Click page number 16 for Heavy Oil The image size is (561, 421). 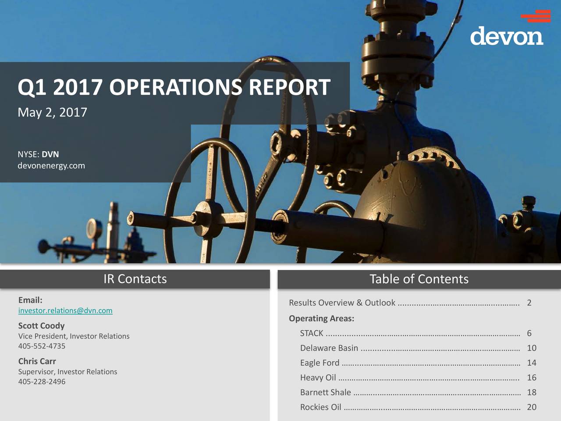tap(532, 378)
